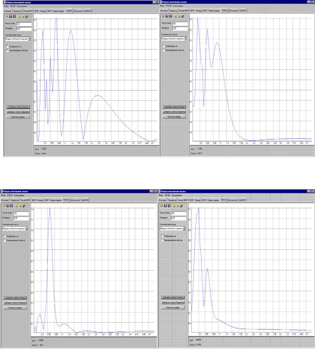
Task: Click the second floppy-disk save icon, top-left window
Action: [x=15, y=17]
